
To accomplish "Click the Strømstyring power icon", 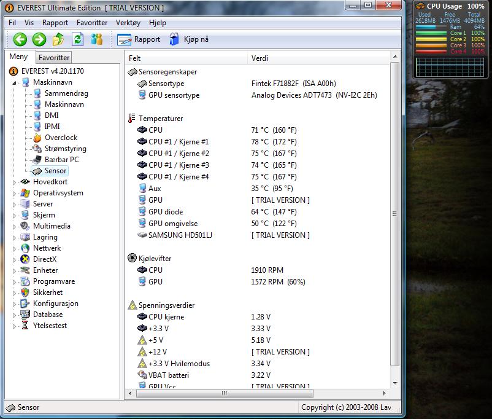I will pos(37,149).
